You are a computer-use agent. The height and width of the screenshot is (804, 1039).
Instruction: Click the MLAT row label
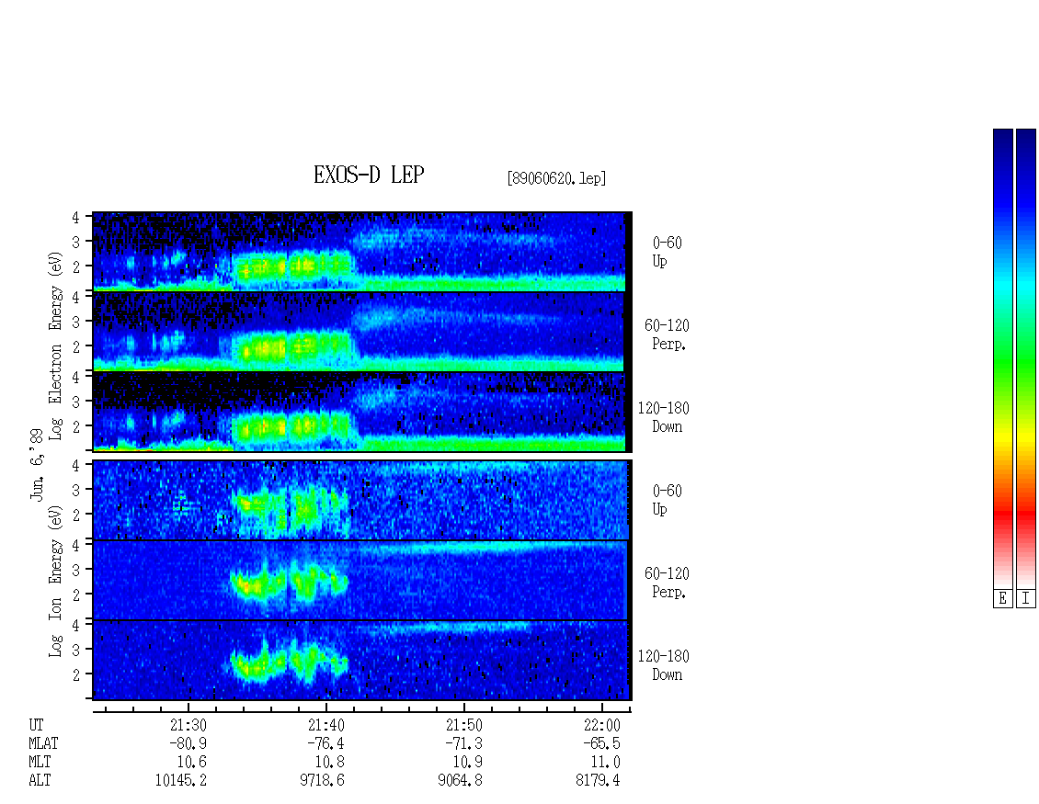click(43, 743)
